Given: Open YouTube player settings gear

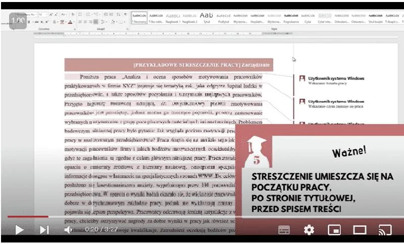Looking at the screenshot, I should [309, 229].
